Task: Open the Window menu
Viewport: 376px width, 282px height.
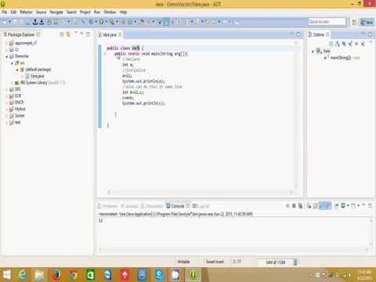Action: pyautogui.click(x=110, y=12)
